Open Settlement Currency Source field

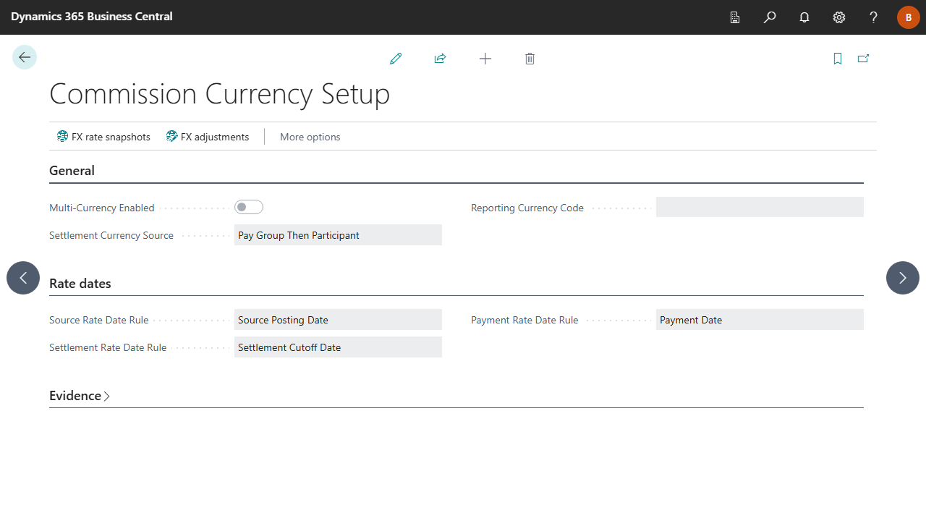(338, 235)
